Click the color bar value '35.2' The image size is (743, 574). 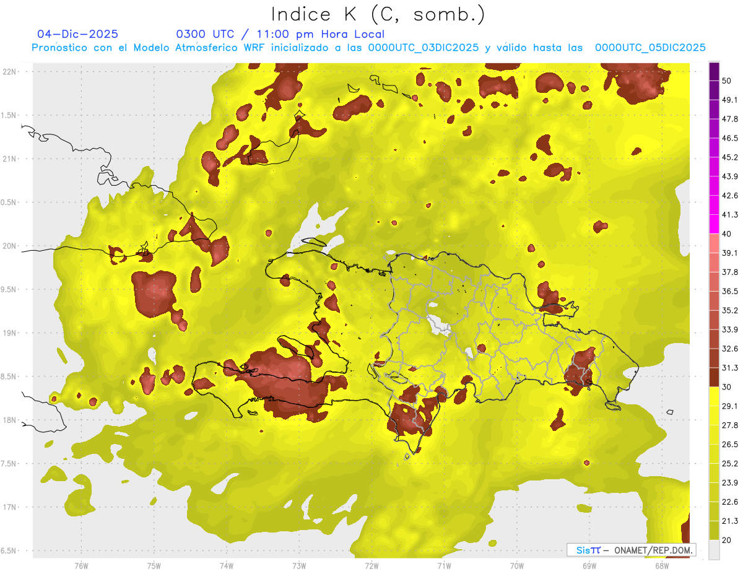pos(729,310)
